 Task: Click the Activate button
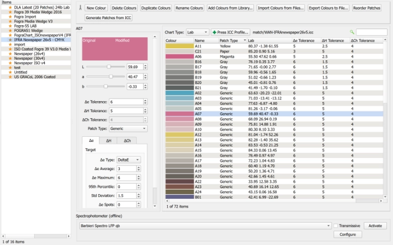pos(376,226)
